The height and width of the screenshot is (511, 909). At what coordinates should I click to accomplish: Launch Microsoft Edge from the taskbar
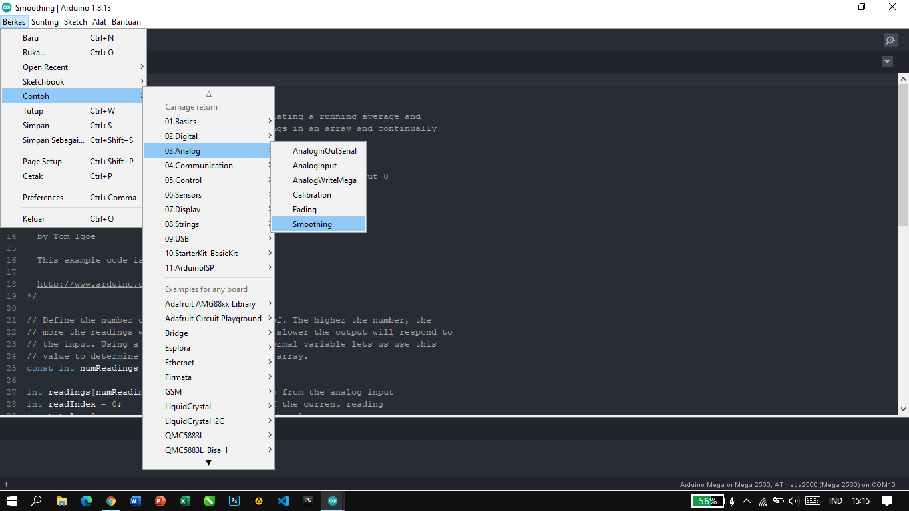point(87,501)
